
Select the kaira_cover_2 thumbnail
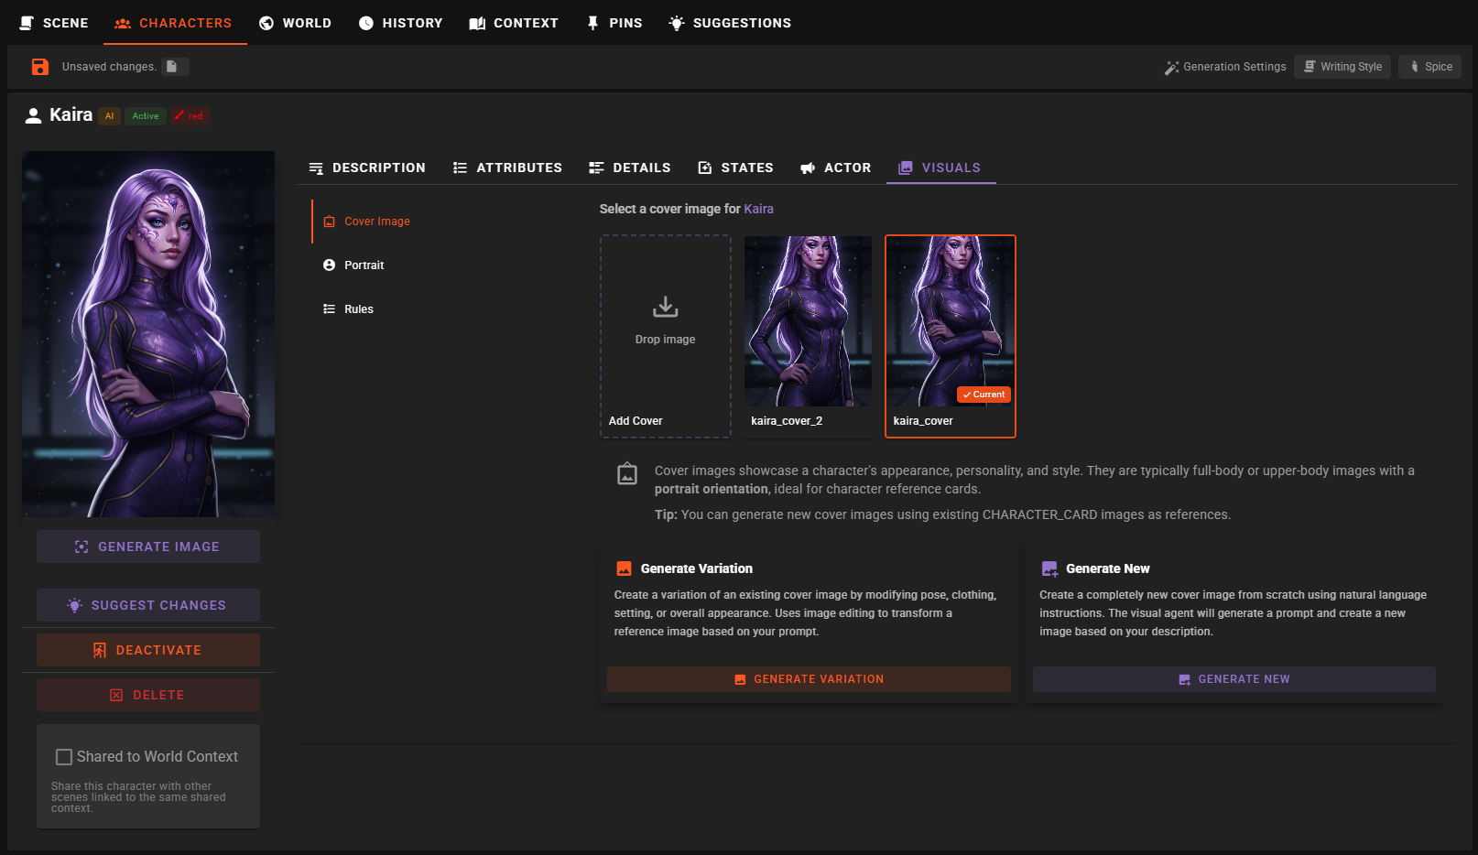pos(808,322)
